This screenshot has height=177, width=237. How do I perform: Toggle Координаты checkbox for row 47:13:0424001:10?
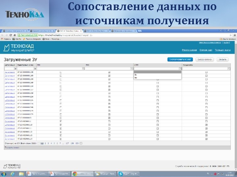tap(206, 125)
